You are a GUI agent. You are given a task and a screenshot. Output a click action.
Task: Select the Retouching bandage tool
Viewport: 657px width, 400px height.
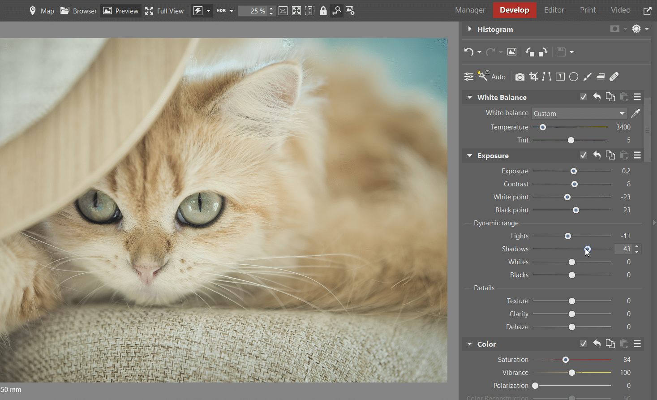(614, 77)
